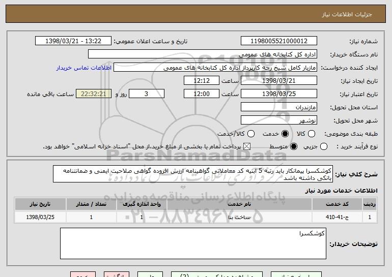
Task: Click validity time field 12:00
Action: coord(202,94)
